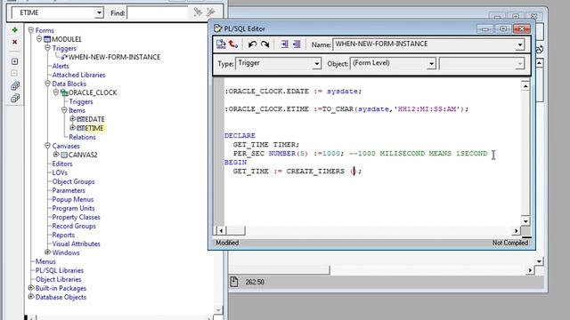Select the Property Classes node
This screenshot has height=320, width=570.
pos(76,217)
